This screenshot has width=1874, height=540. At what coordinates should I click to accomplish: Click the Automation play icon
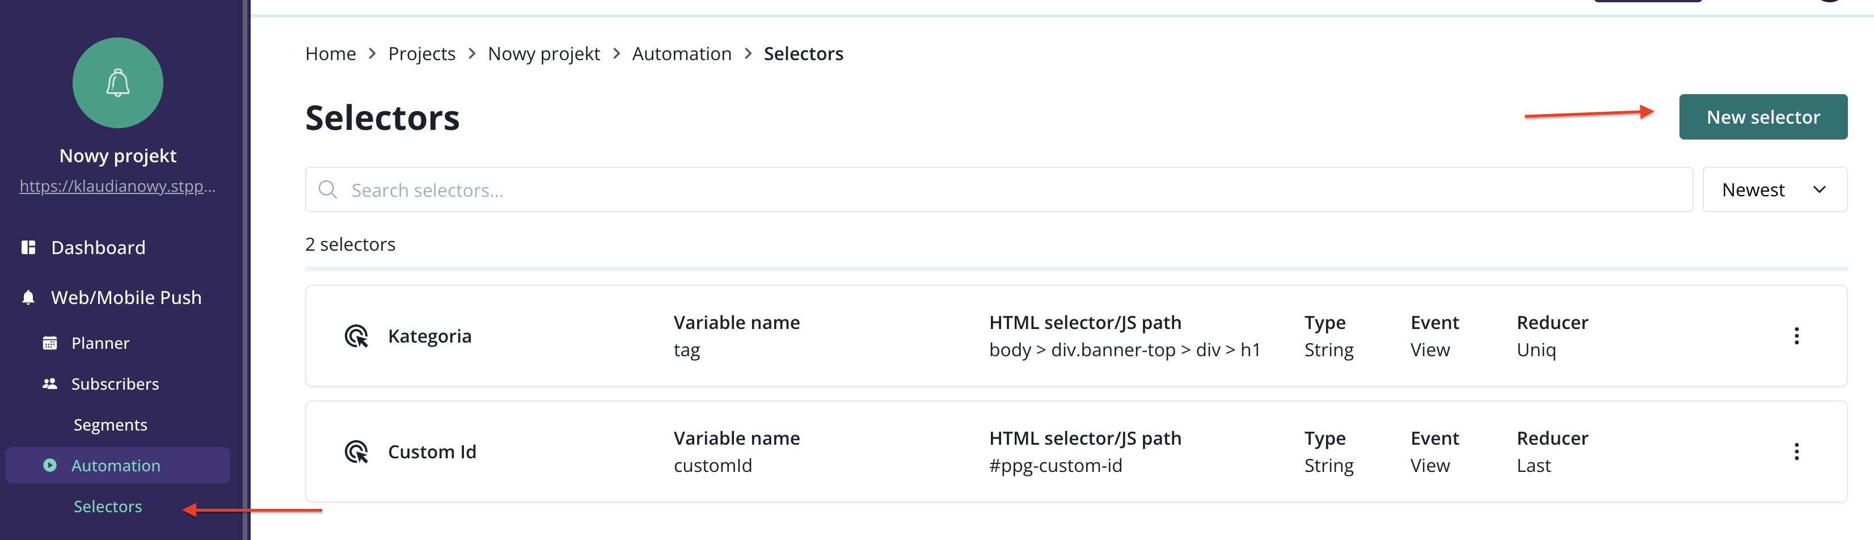49,465
